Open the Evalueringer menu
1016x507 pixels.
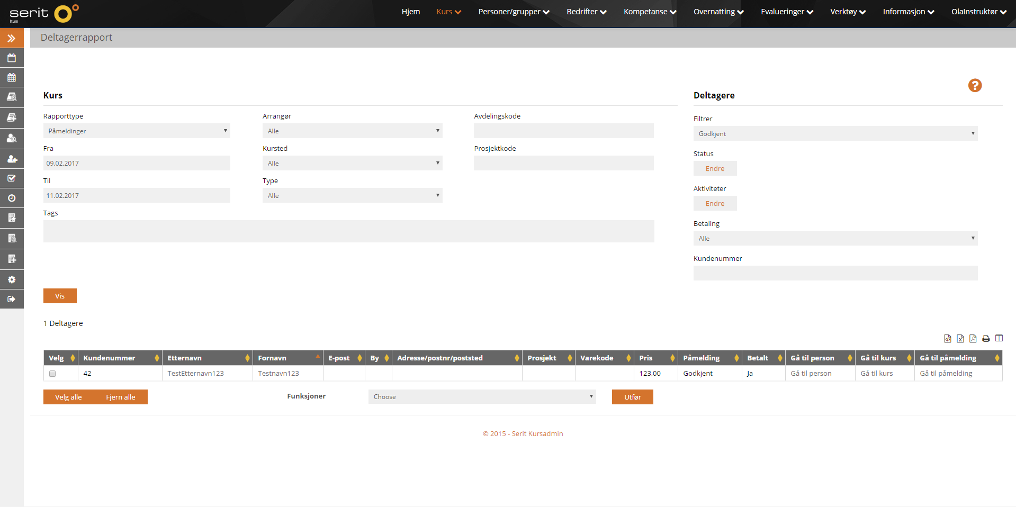click(x=787, y=12)
